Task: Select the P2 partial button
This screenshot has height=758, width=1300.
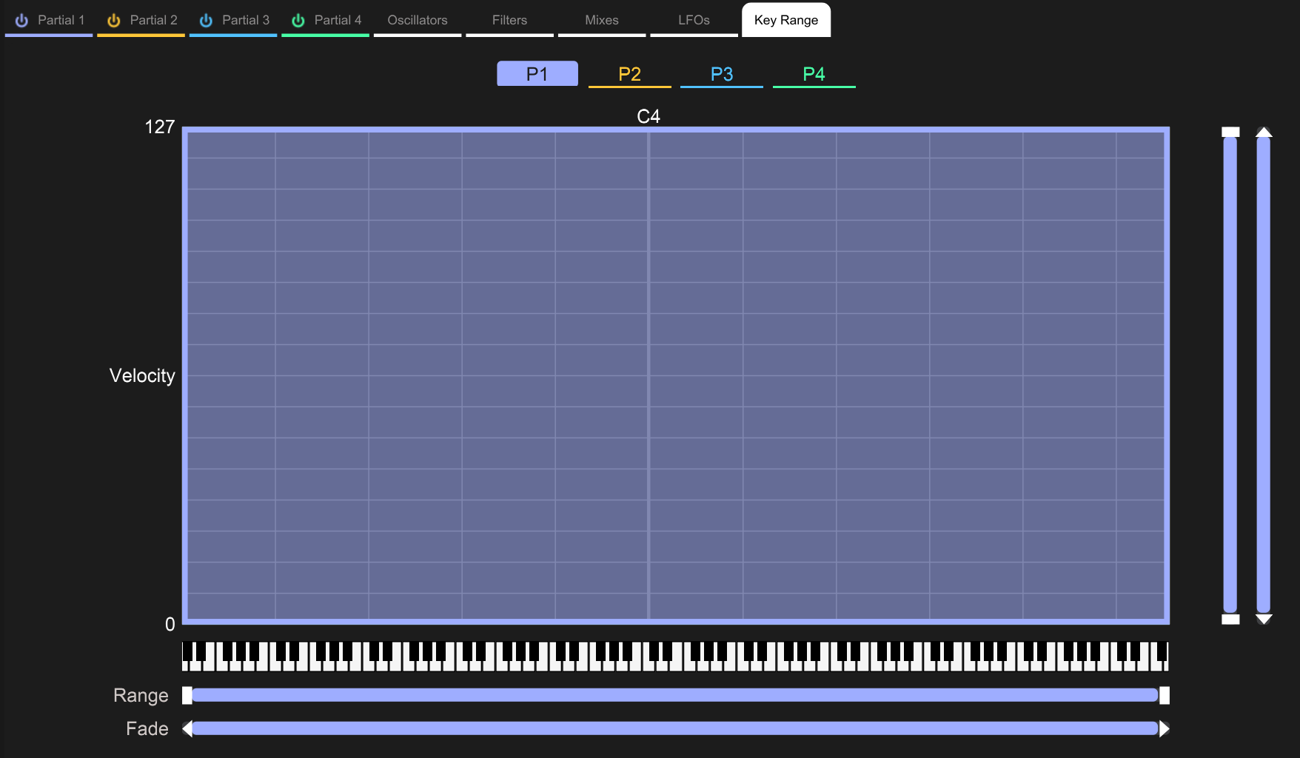Action: (629, 74)
